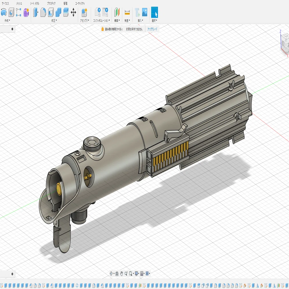
Task: Select the Fillet tool icon
Action: [x=43, y=12]
